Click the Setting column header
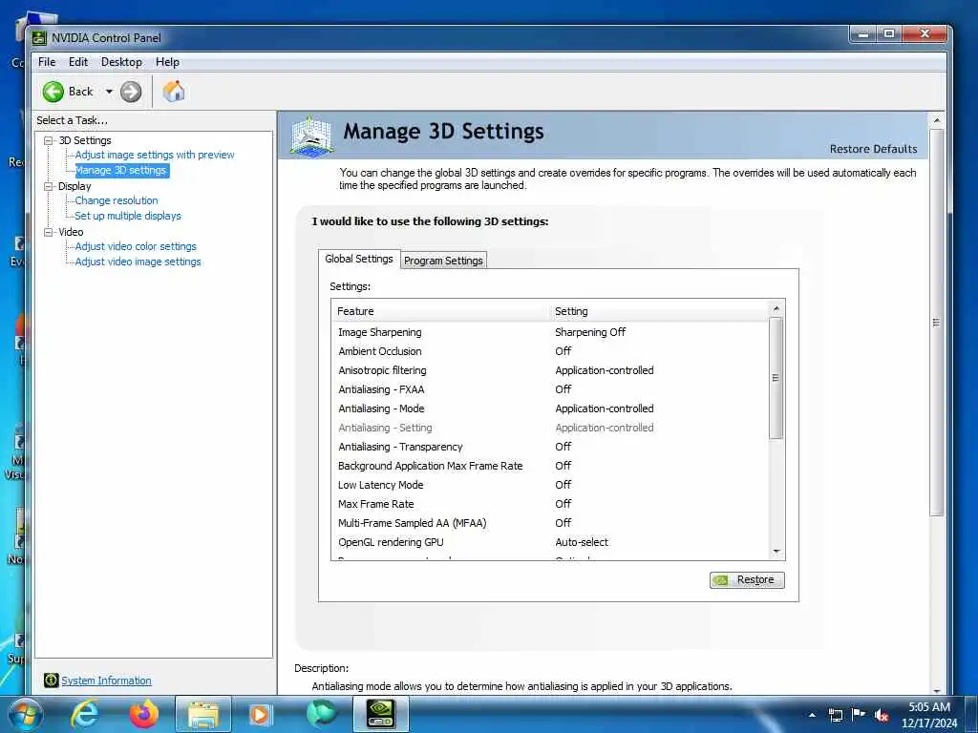This screenshot has width=978, height=733. click(659, 311)
